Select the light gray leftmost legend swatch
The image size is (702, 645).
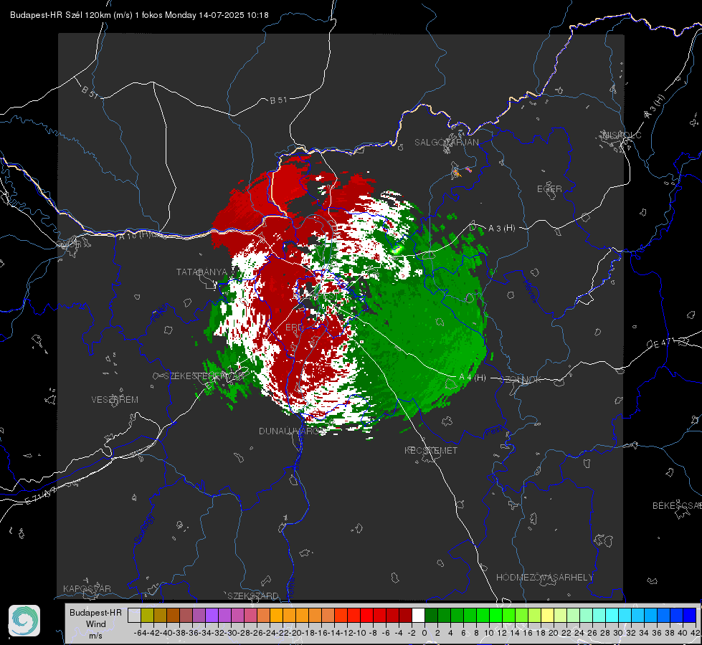[x=134, y=616]
